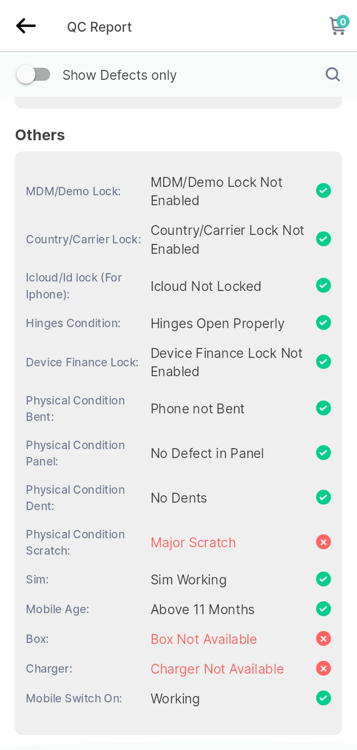Screen dimensions: 357x750
Task: Tap the green check beside Working status
Action: coord(323,698)
